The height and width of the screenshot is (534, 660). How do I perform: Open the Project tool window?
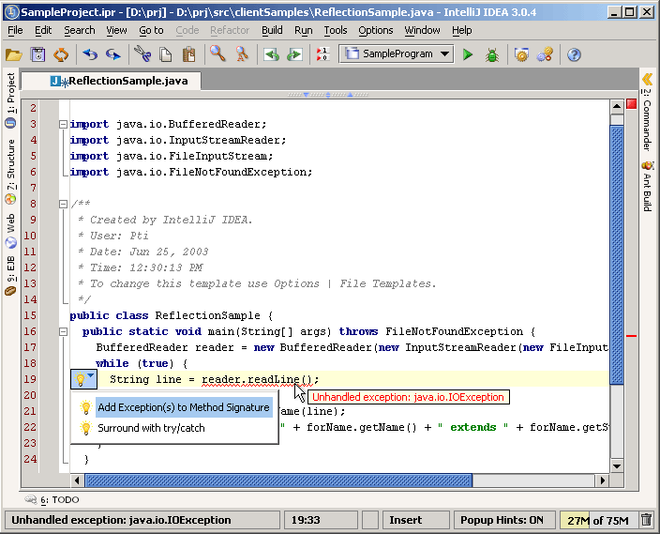point(10,99)
